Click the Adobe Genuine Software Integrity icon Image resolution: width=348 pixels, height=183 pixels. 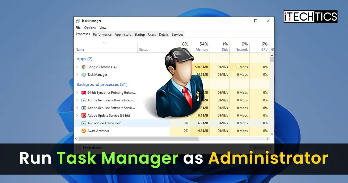[84, 100]
